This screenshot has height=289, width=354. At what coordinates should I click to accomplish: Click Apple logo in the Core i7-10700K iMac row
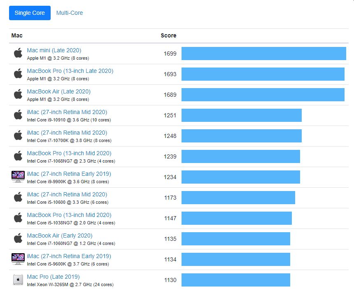[18, 135]
